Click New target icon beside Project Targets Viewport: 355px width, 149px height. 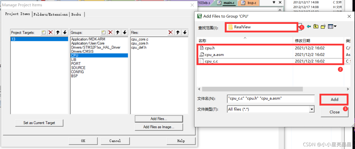[44, 32]
